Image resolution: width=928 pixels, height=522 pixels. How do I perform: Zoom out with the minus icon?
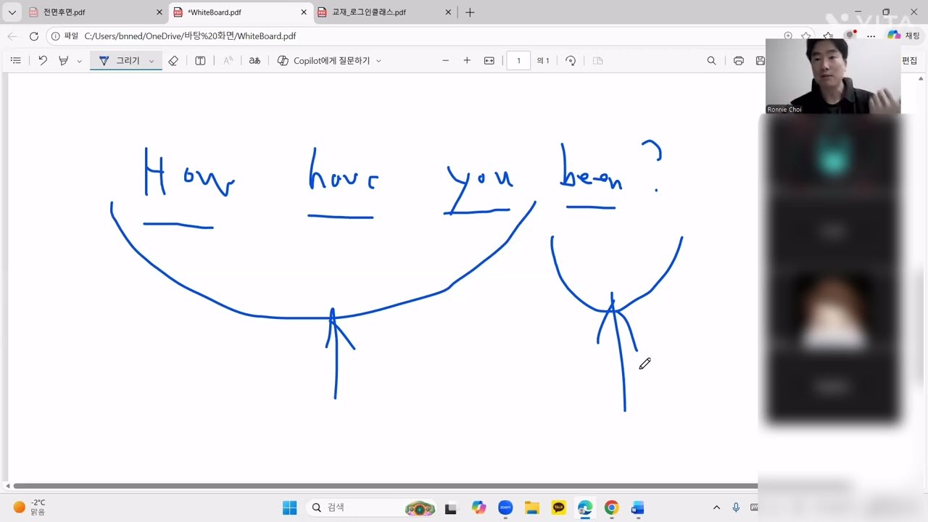tap(446, 61)
